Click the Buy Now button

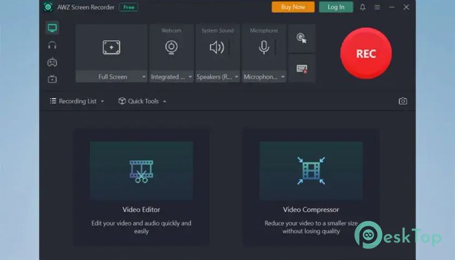[x=293, y=7]
